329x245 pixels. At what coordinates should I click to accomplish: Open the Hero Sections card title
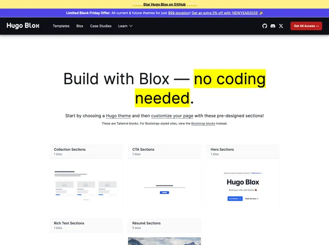click(x=222, y=149)
